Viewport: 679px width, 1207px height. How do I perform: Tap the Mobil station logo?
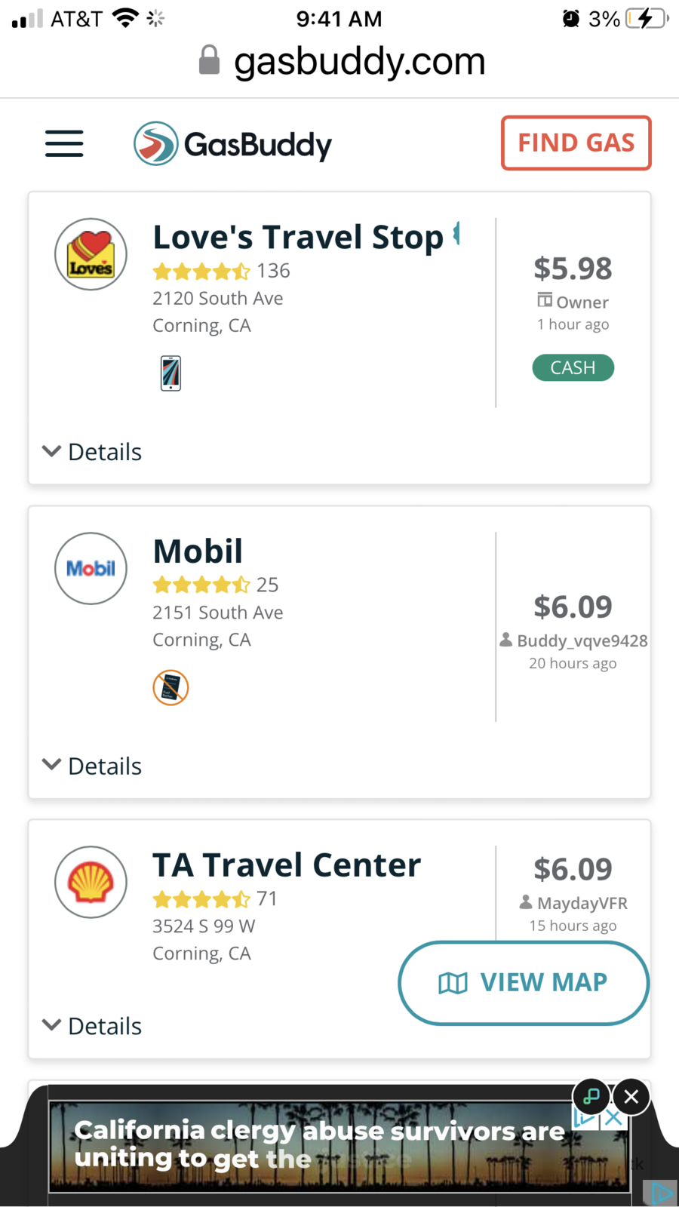coord(91,569)
